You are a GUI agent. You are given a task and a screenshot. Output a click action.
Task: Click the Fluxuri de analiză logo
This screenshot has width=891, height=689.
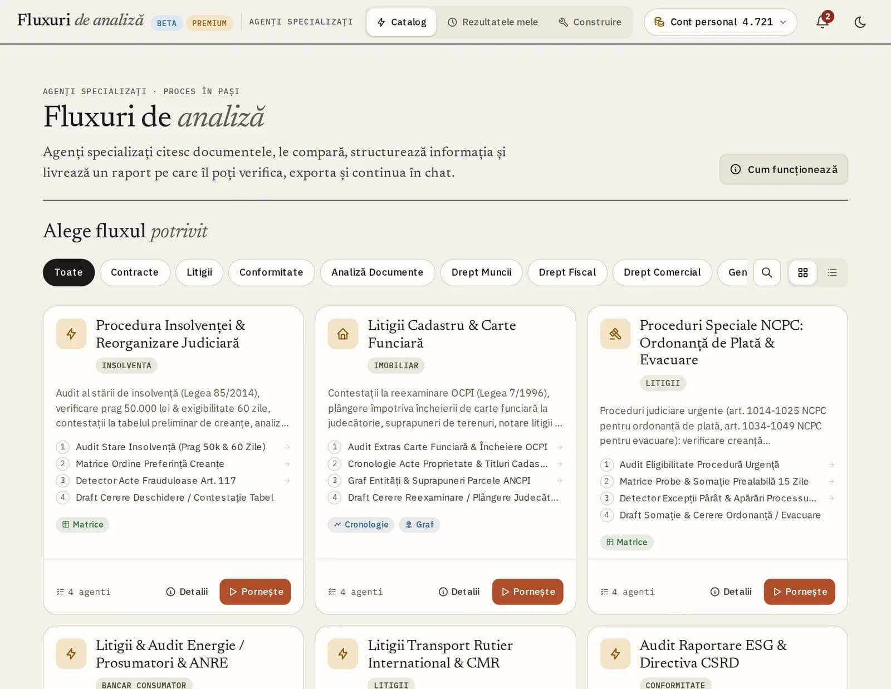pyautogui.click(x=80, y=21)
